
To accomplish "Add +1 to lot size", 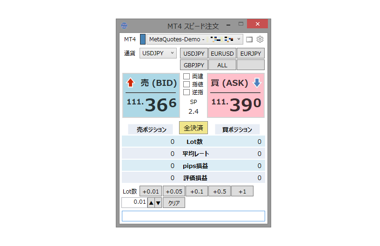I will click(x=242, y=191).
